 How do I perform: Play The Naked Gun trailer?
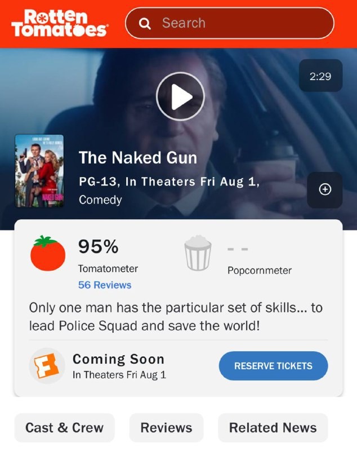tap(180, 96)
